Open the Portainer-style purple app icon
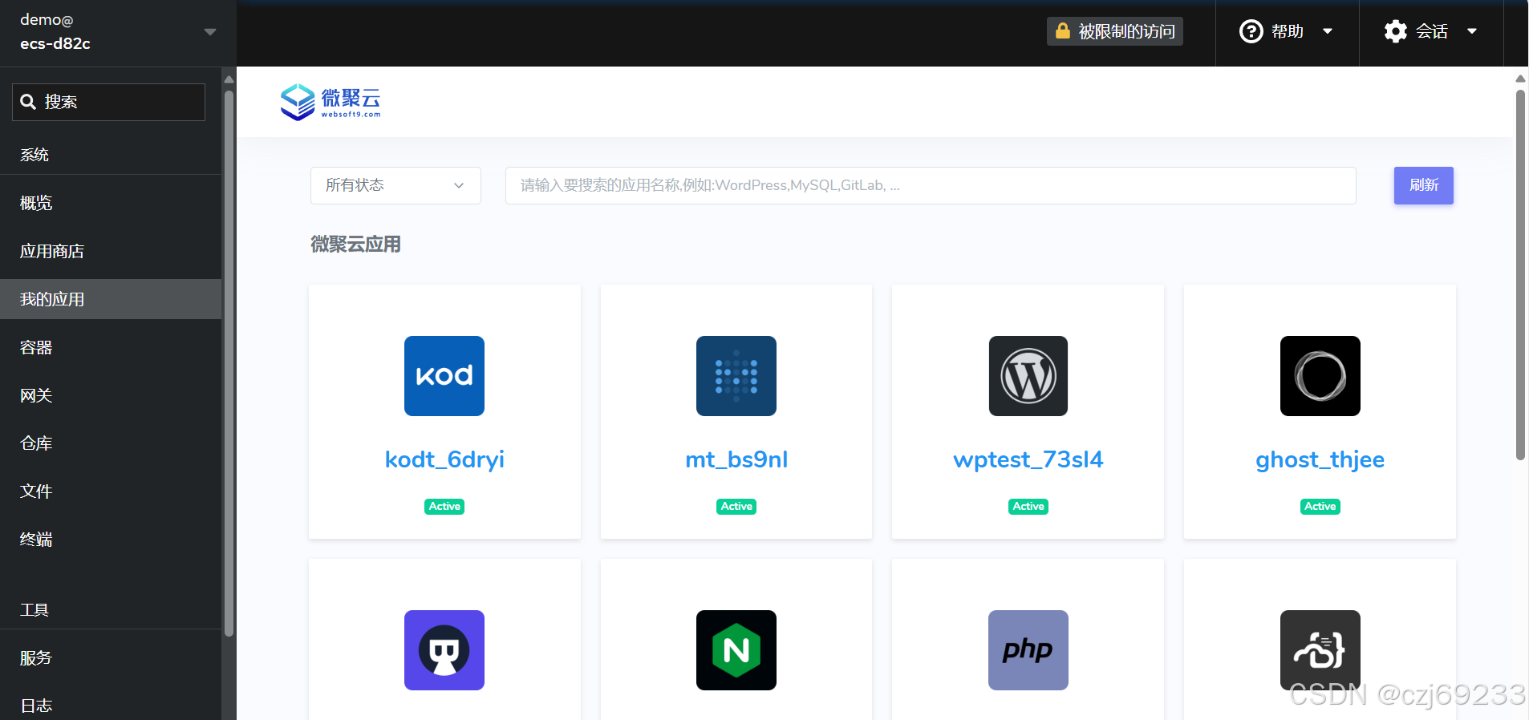Viewport: 1529px width, 720px height. (444, 650)
